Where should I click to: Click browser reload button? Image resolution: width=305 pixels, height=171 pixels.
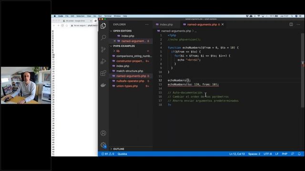pos(62,25)
